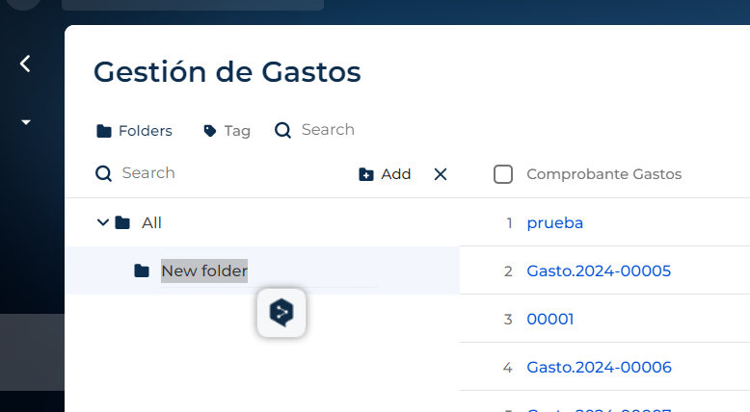Collapse the All folder tree chevron
Screen dimensions: 750x412
(103, 222)
